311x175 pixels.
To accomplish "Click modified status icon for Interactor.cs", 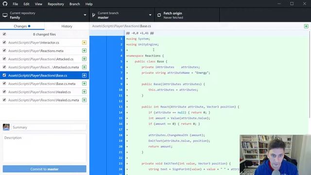I will (x=84, y=42).
